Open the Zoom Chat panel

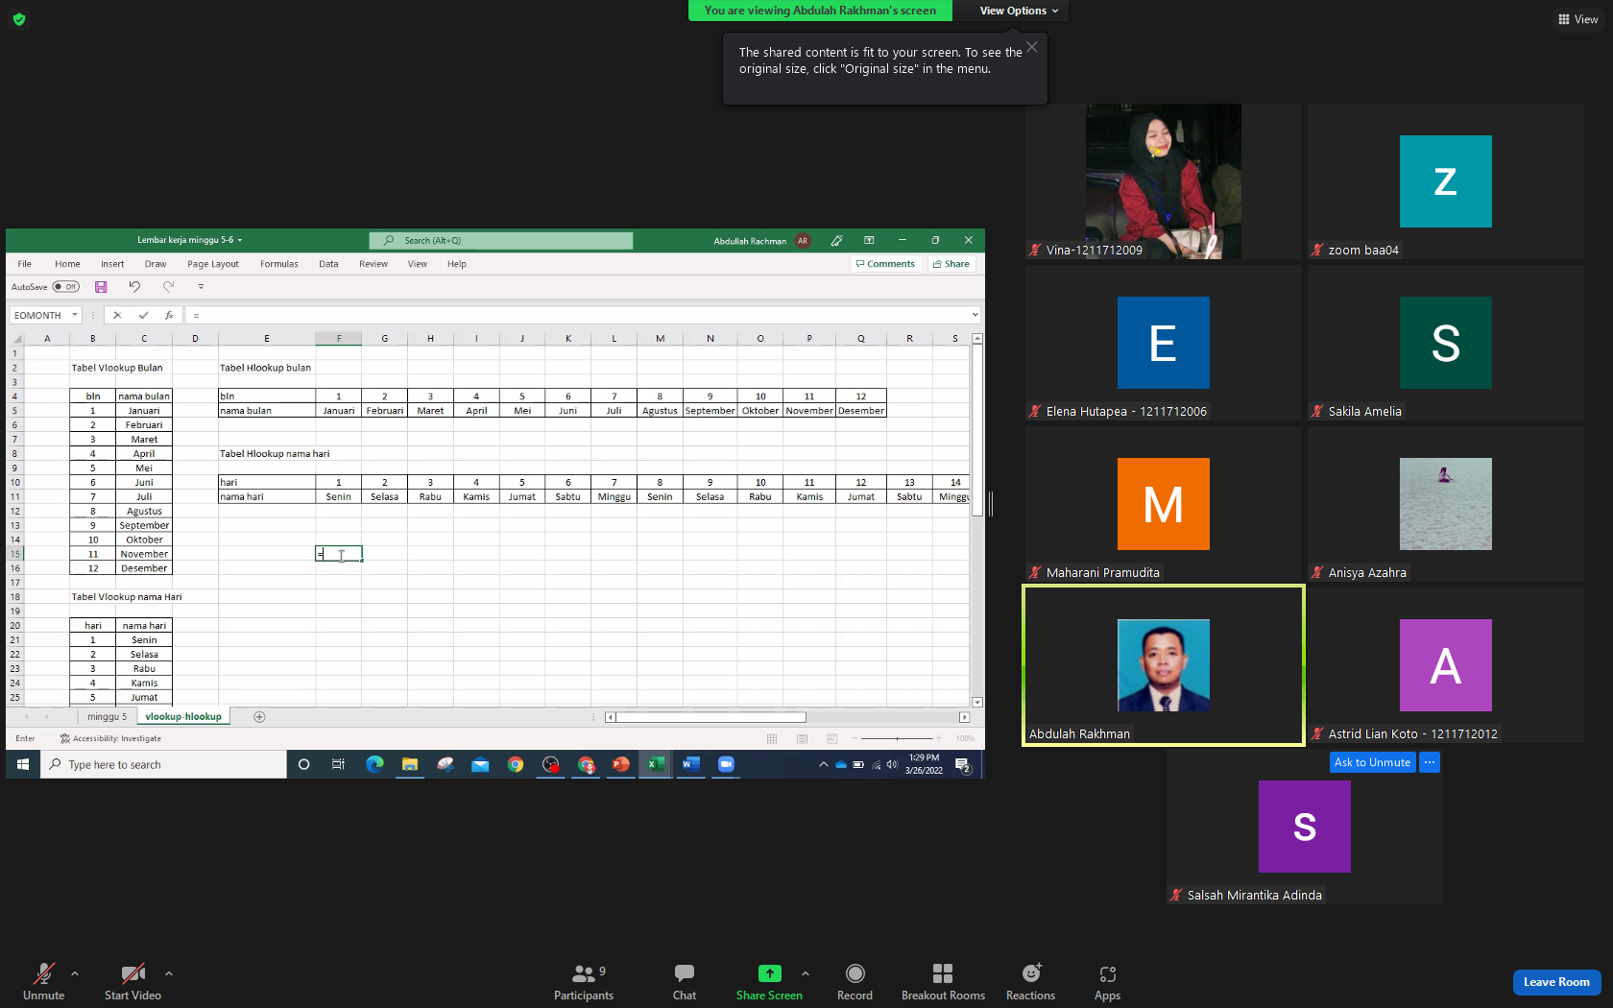click(x=685, y=982)
